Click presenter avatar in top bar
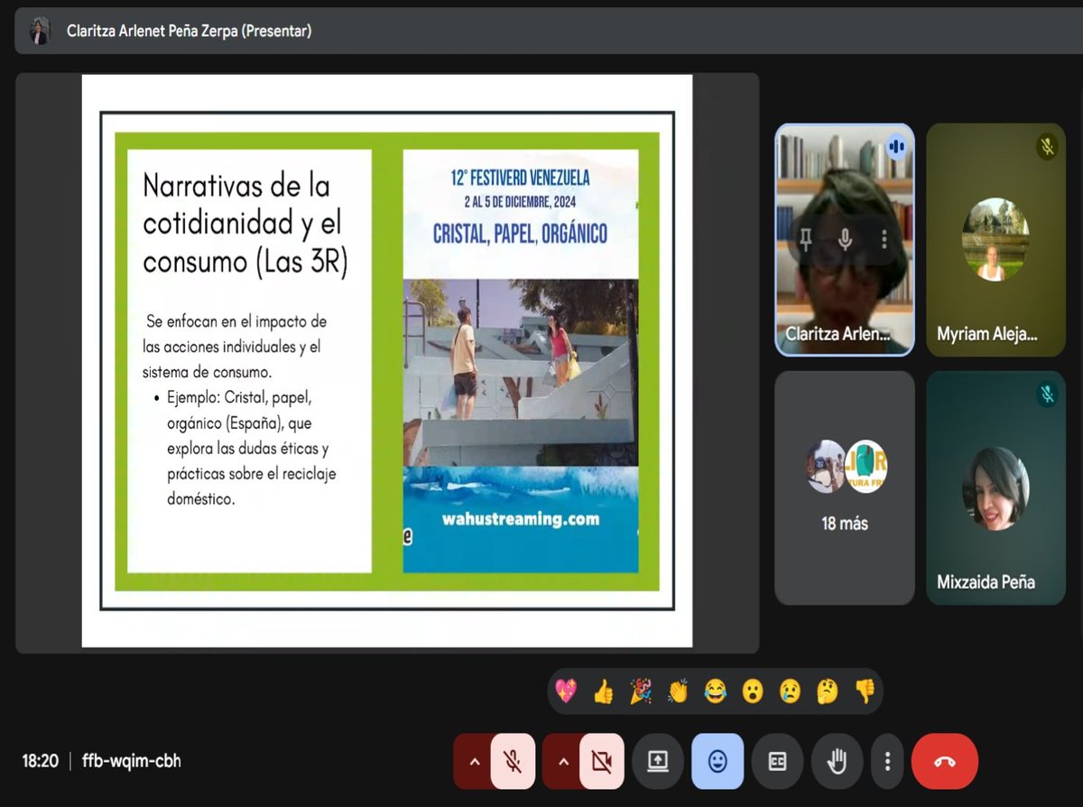Screen dimensions: 1083x807 [40, 31]
